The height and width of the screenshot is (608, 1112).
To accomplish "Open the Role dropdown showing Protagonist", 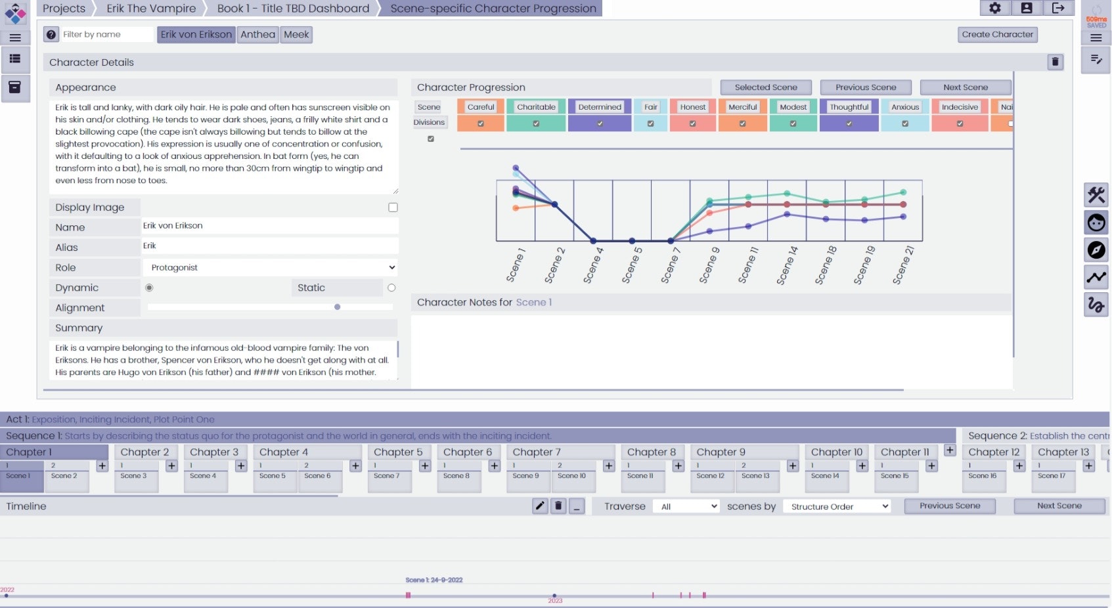I will [270, 268].
